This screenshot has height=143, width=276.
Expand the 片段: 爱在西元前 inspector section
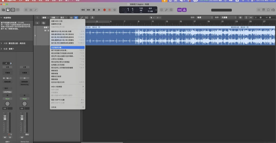click(x=2, y=43)
